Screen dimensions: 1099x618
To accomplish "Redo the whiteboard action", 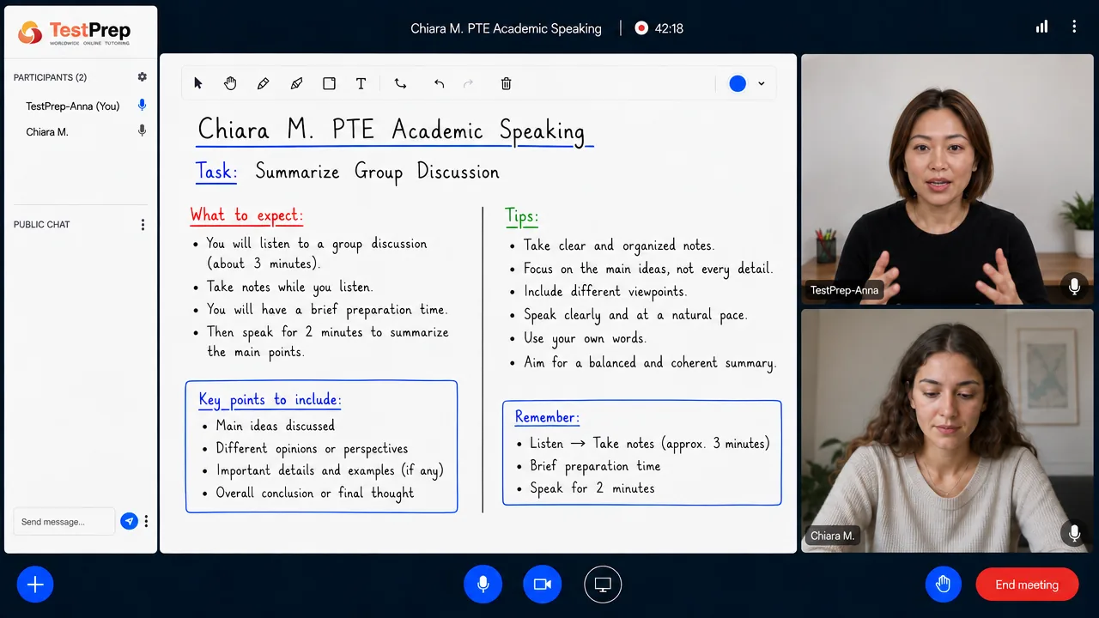I will [x=468, y=83].
